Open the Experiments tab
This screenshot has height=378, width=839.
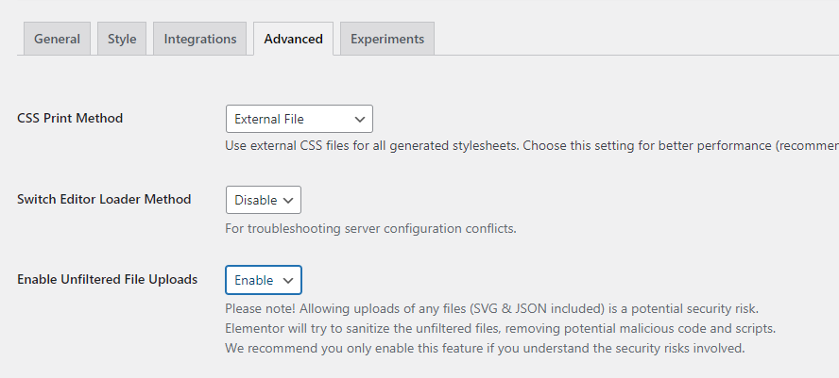coord(386,39)
